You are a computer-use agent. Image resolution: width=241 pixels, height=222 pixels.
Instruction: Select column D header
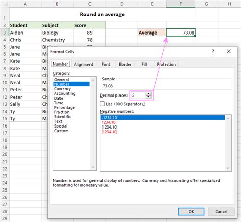122,4
